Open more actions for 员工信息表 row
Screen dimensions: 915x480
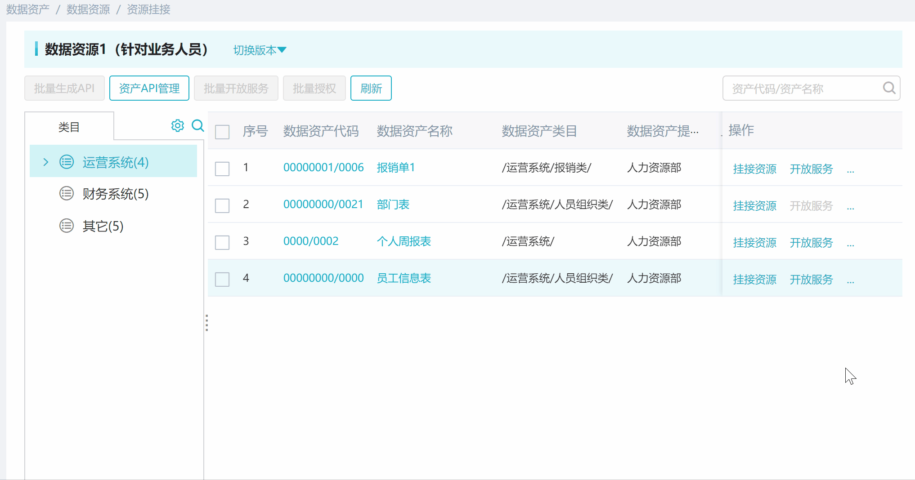click(850, 281)
